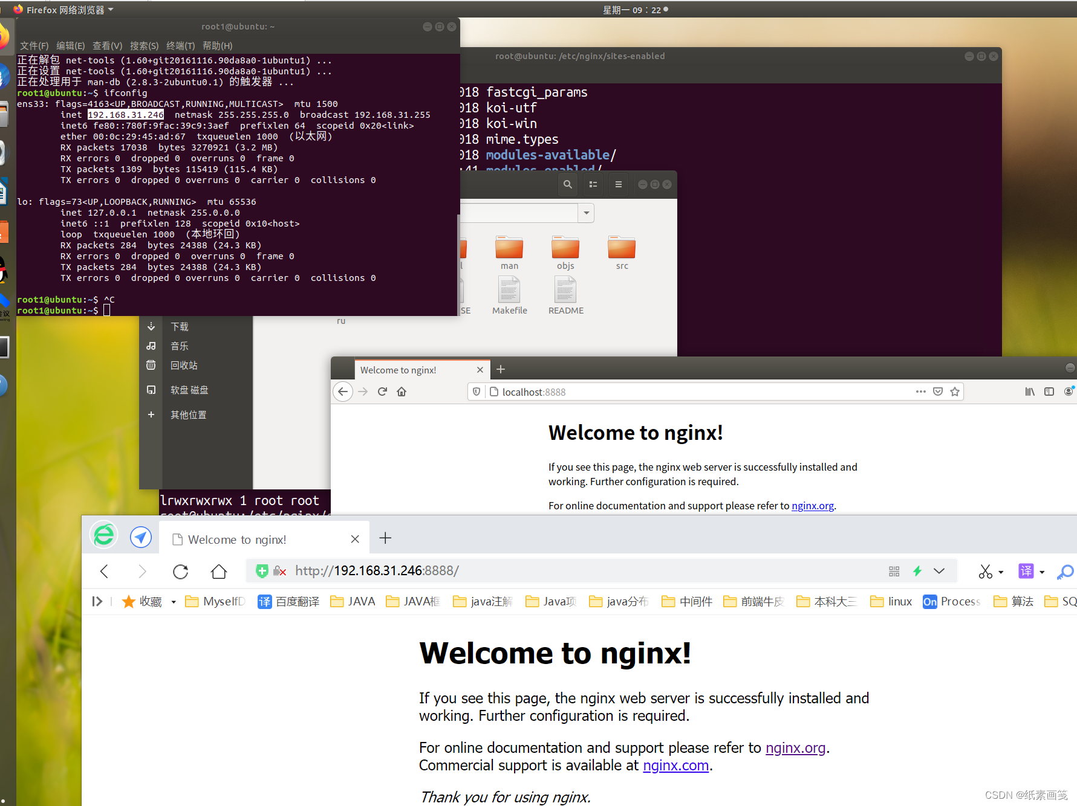1077x806 pixels.
Task: Select the src folder
Action: [x=622, y=253]
